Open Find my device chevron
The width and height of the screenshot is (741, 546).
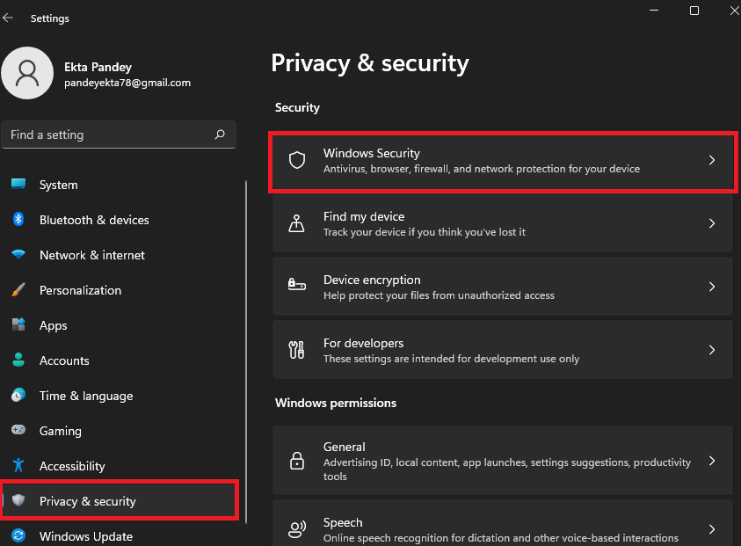tap(712, 223)
